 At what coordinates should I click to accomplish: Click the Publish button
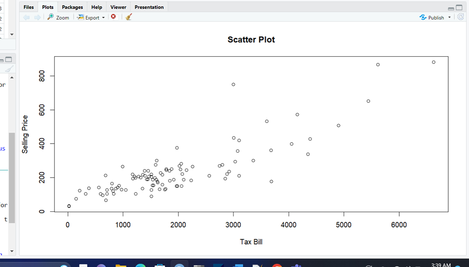pos(431,18)
